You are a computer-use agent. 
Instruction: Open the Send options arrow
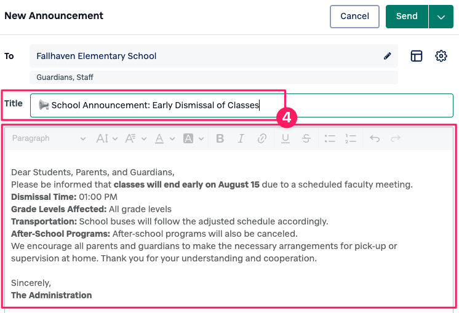pyautogui.click(x=441, y=17)
